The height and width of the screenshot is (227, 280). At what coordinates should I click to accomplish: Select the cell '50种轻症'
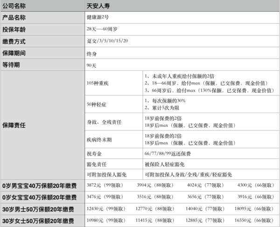[x=97, y=104]
